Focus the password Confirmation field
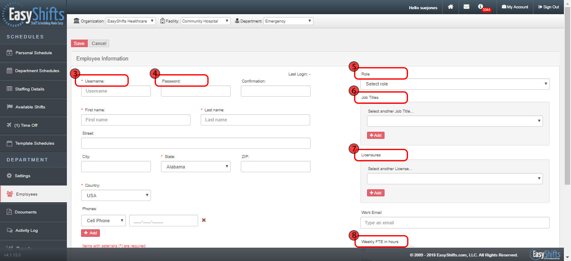 click(275, 91)
